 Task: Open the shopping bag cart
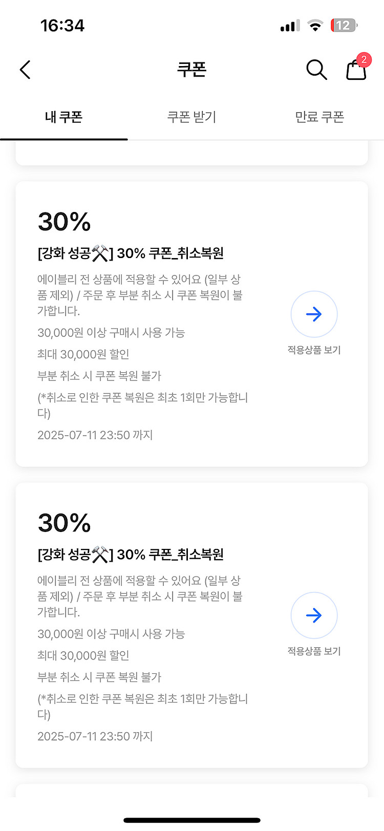click(x=356, y=71)
